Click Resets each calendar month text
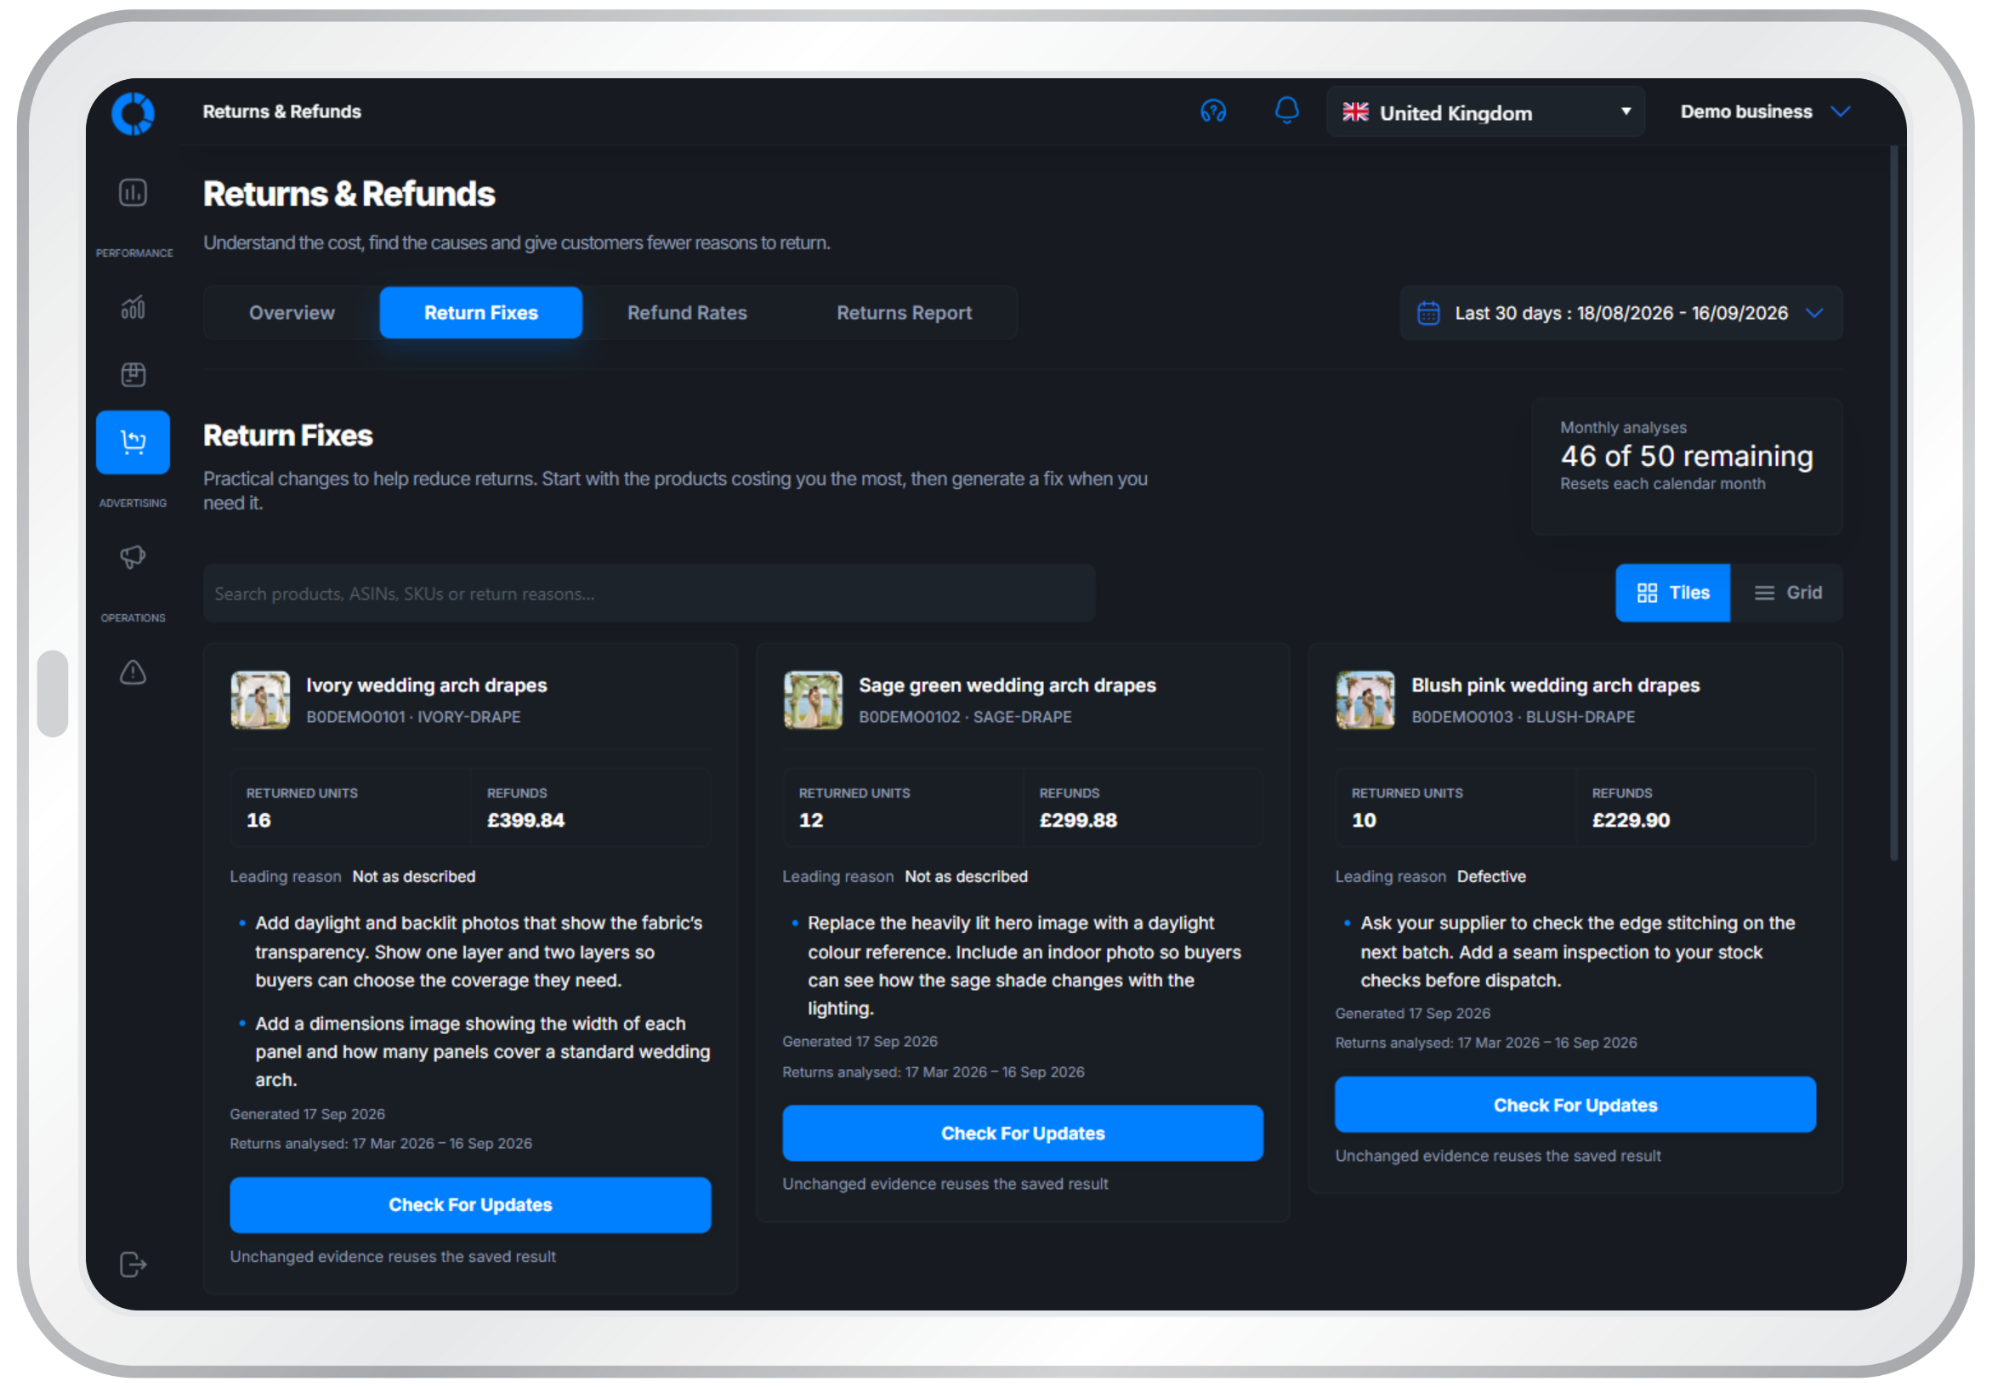The width and height of the screenshot is (1992, 1387). click(x=1662, y=485)
